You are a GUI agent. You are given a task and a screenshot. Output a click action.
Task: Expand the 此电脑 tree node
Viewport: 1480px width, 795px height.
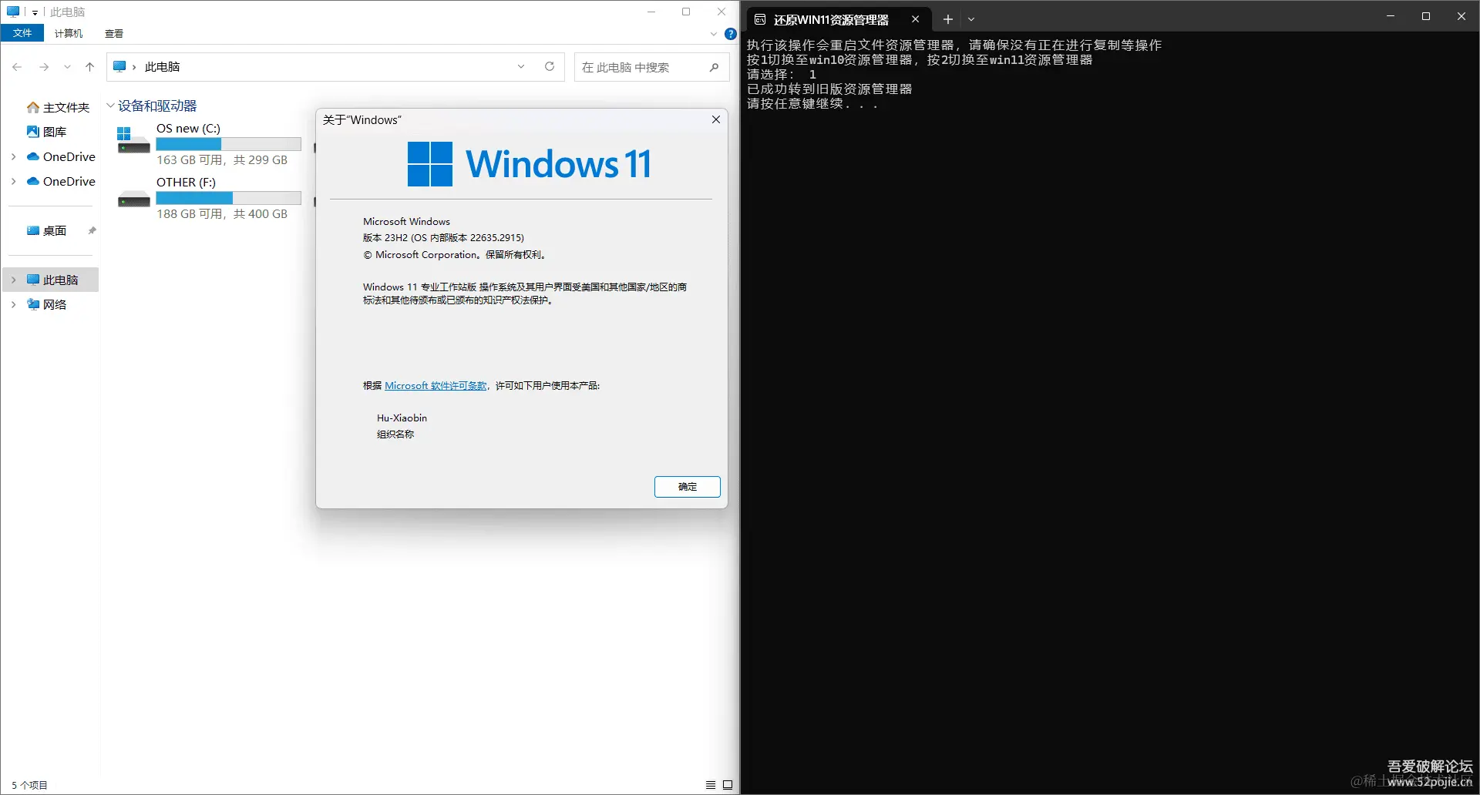click(x=13, y=280)
